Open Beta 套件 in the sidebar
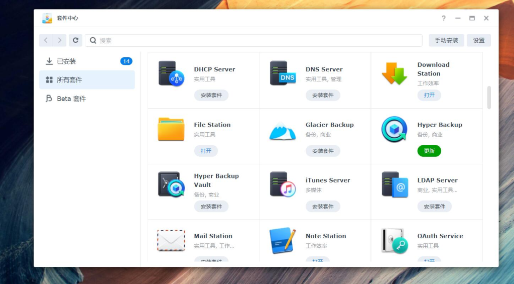This screenshot has width=514, height=284. pos(87,99)
